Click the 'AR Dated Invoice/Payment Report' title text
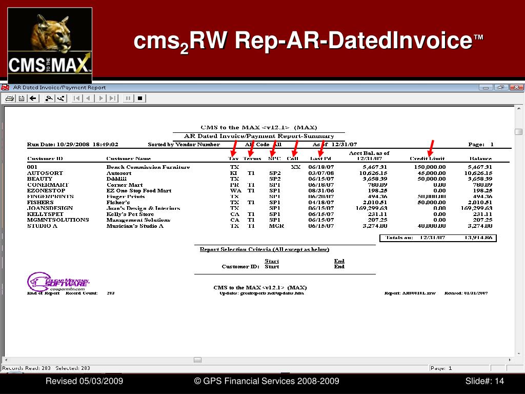 pos(59,88)
